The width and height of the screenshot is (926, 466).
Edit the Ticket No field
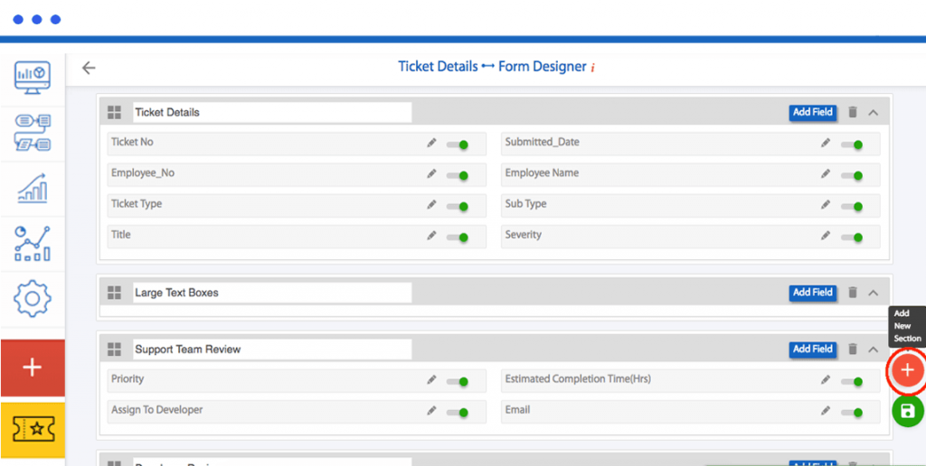click(x=431, y=144)
